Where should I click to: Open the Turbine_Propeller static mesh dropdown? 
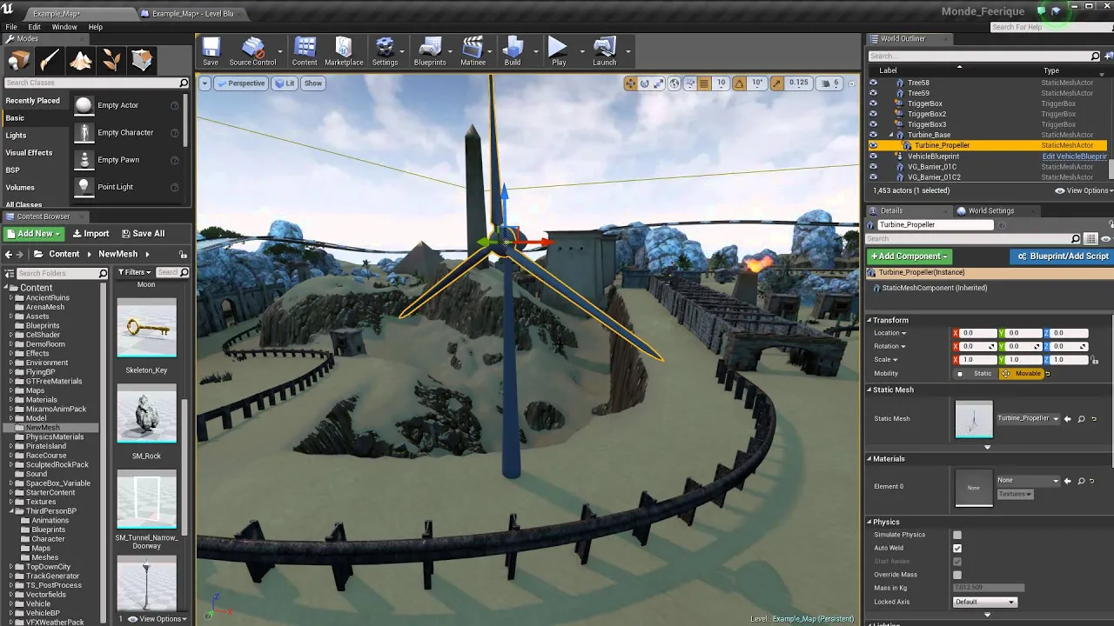pos(1028,418)
